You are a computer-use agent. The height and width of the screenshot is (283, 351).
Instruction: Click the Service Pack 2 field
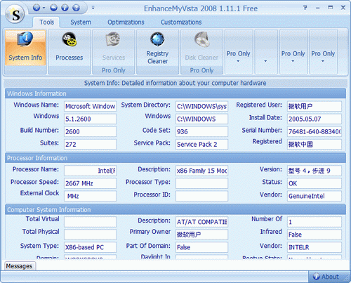201,144
